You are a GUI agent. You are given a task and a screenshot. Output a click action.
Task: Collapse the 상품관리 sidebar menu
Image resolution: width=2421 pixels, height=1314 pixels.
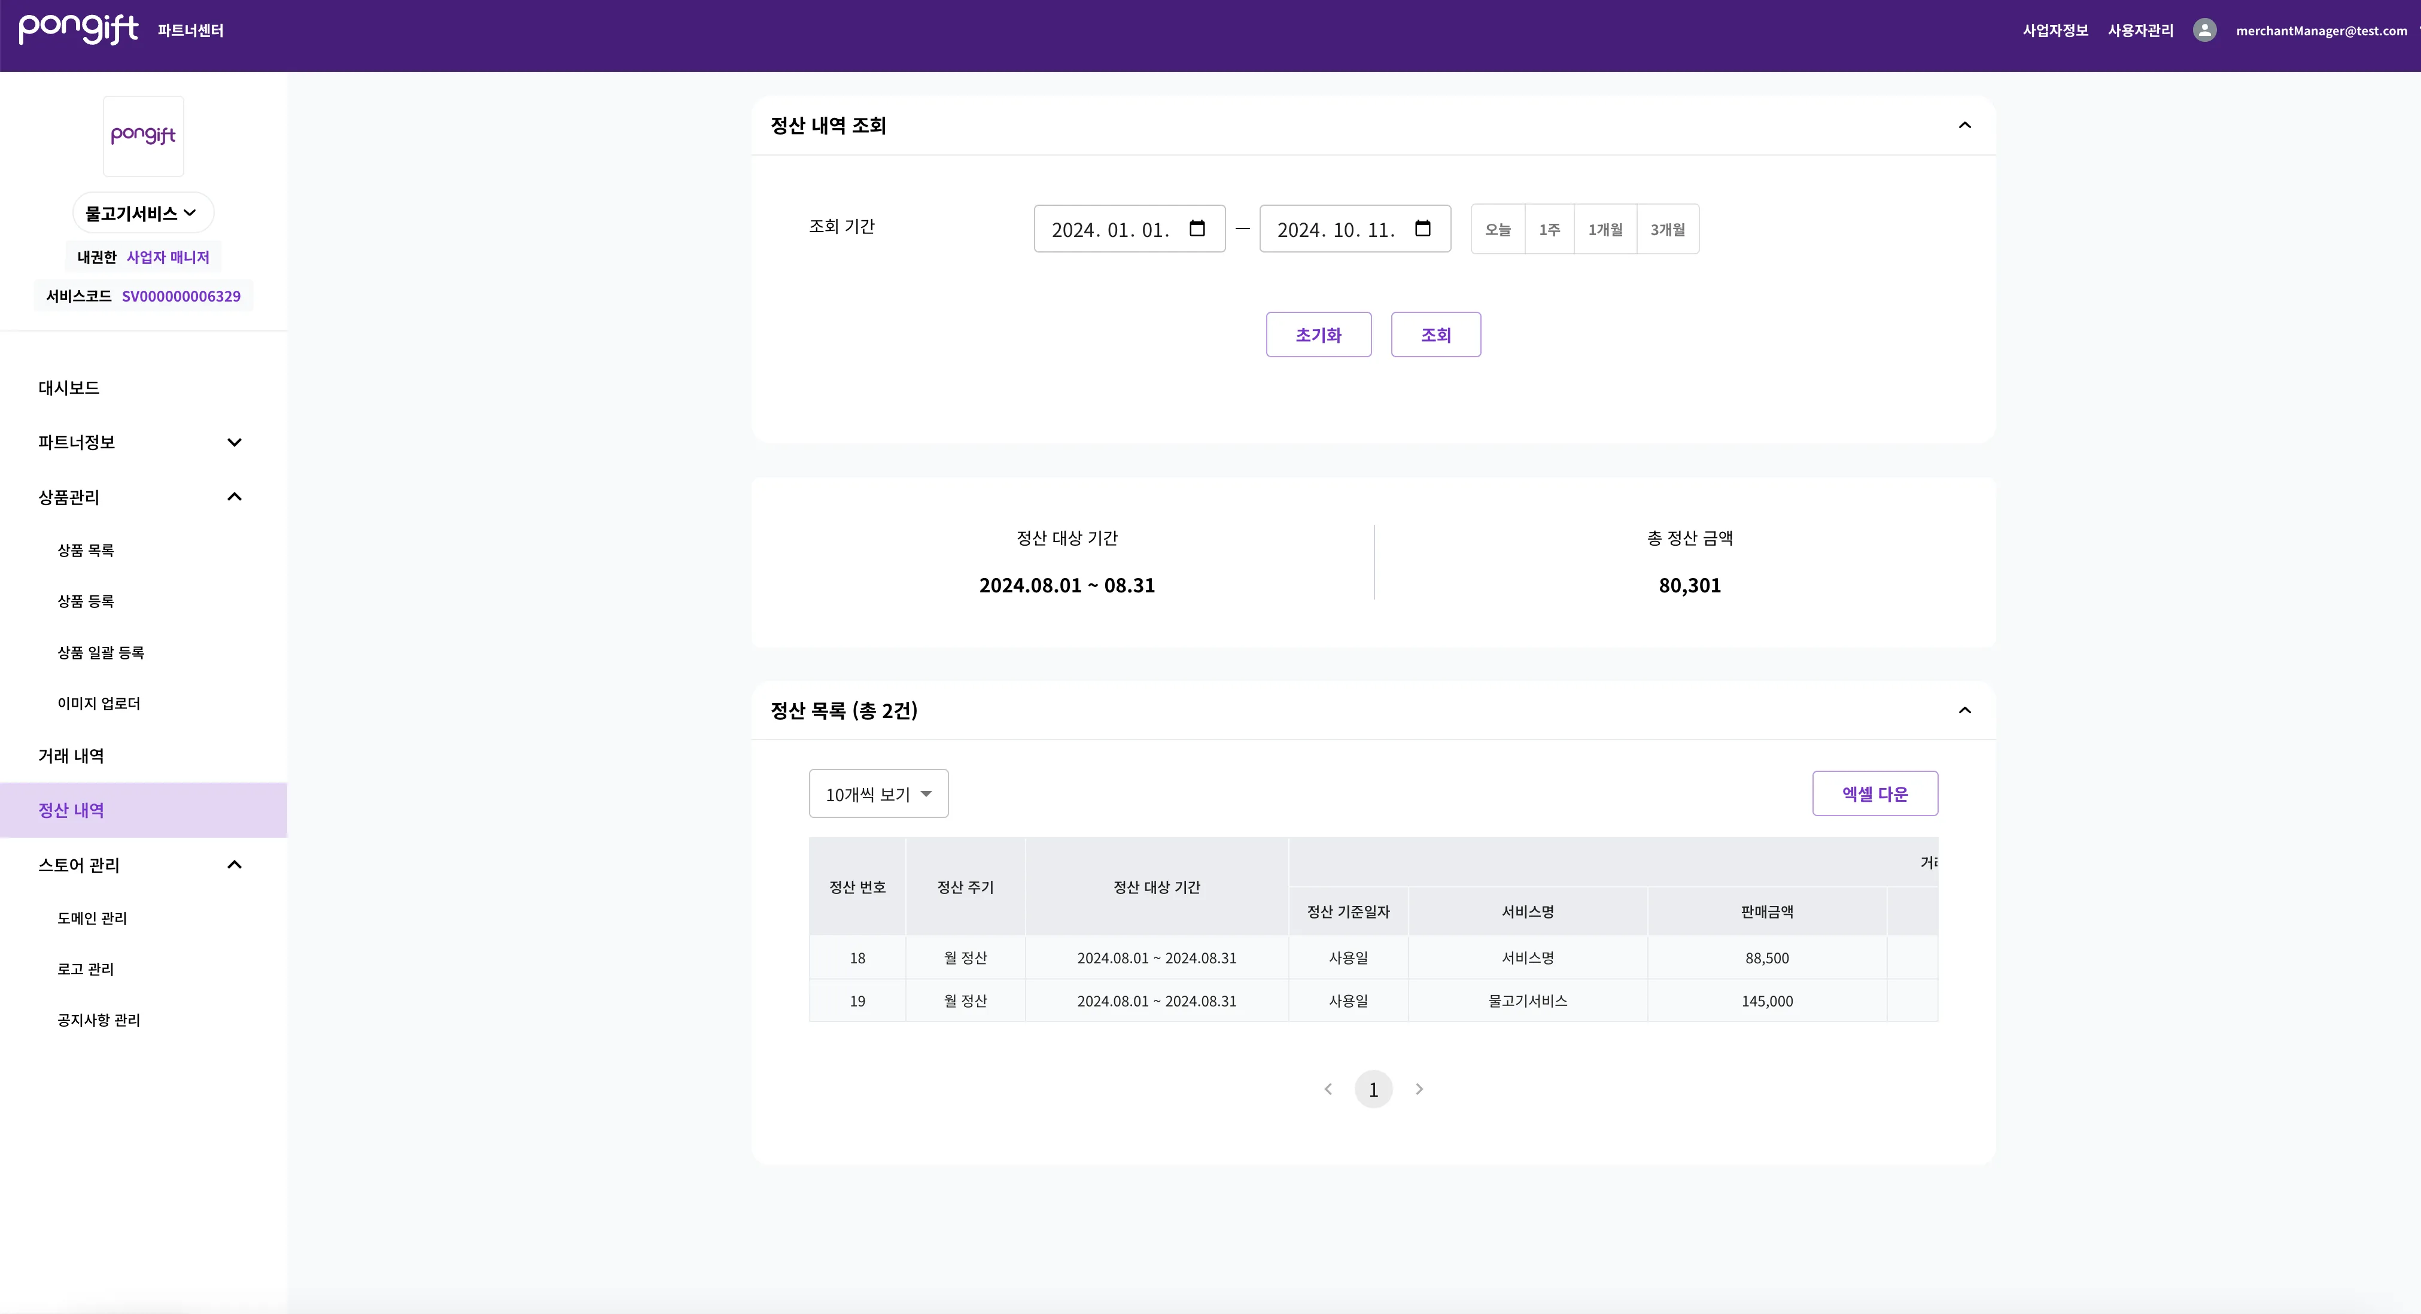pyautogui.click(x=234, y=496)
